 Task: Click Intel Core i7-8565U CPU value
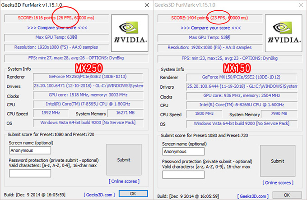[88, 104]
